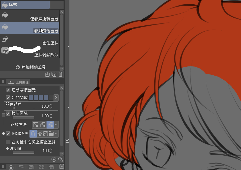The height and width of the screenshot is (170, 241).
Task: Select the layers-in-folder reference icon
Action: pyautogui.click(x=51, y=134)
